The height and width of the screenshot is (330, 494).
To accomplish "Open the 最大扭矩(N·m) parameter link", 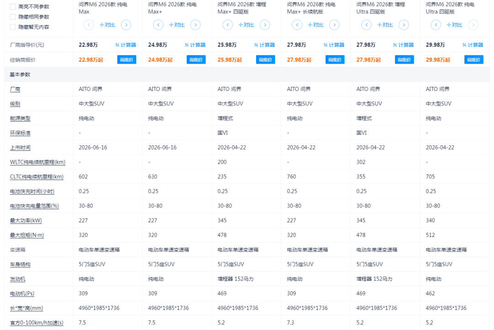I will (x=27, y=235).
